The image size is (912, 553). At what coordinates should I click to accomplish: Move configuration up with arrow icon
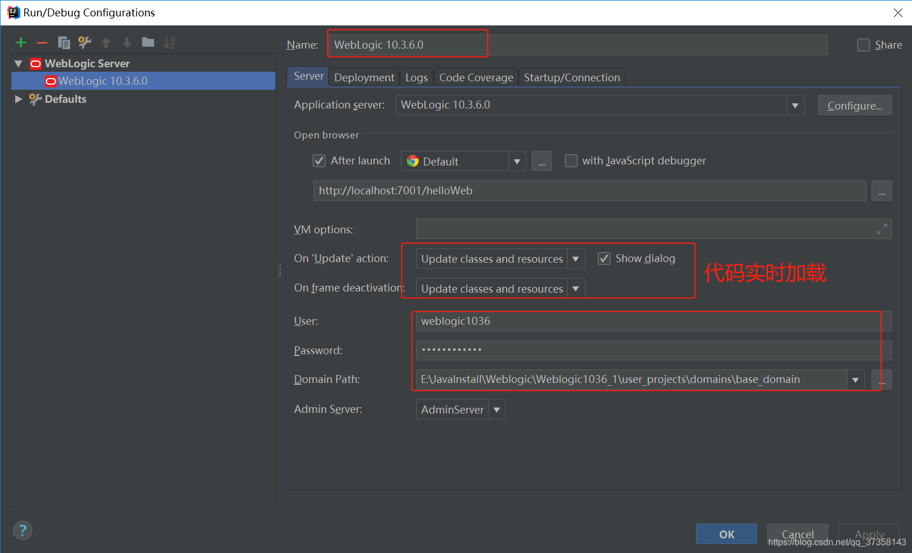click(106, 42)
